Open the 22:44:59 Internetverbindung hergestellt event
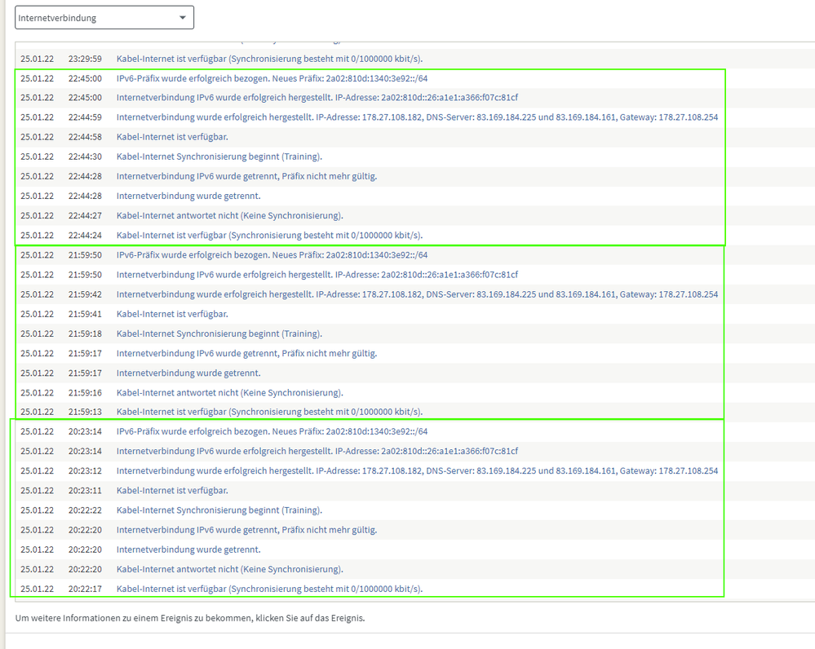This screenshot has width=815, height=649. click(417, 117)
